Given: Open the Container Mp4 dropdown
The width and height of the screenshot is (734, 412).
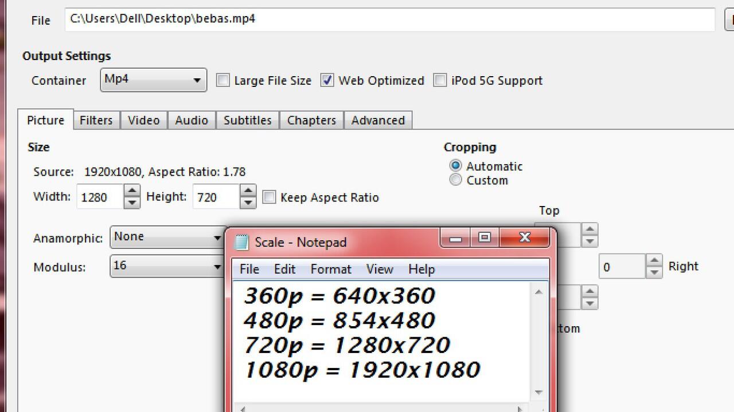Looking at the screenshot, I should (154, 80).
